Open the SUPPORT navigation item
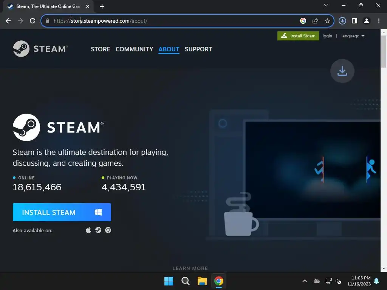Viewport: 387px width, 290px height. 198,49
